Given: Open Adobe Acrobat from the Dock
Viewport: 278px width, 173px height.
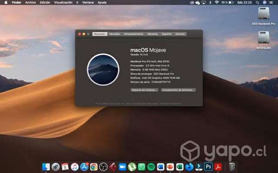Looking at the screenshot, I should click(x=218, y=167).
